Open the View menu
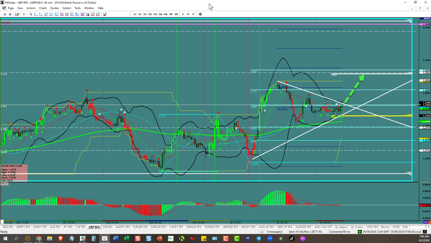Image resolution: width=431 pixels, height=243 pixels. click(x=20, y=8)
